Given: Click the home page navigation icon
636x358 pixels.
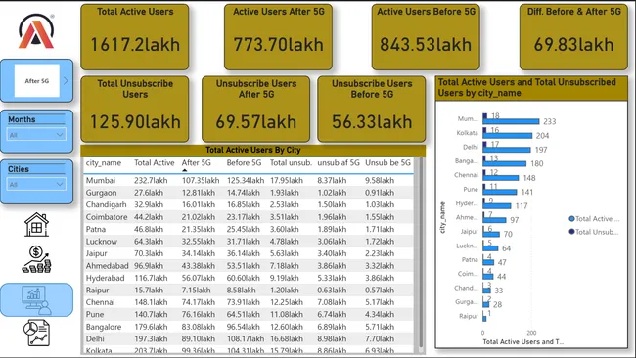Looking at the screenshot, I should (36, 224).
